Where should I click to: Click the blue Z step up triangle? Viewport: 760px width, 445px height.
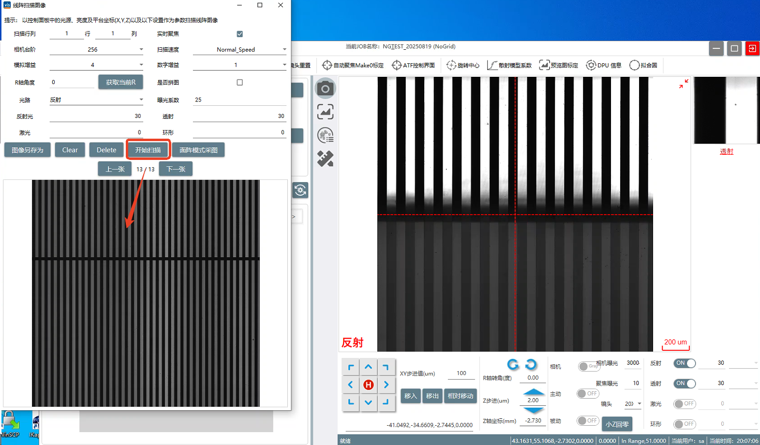(533, 391)
